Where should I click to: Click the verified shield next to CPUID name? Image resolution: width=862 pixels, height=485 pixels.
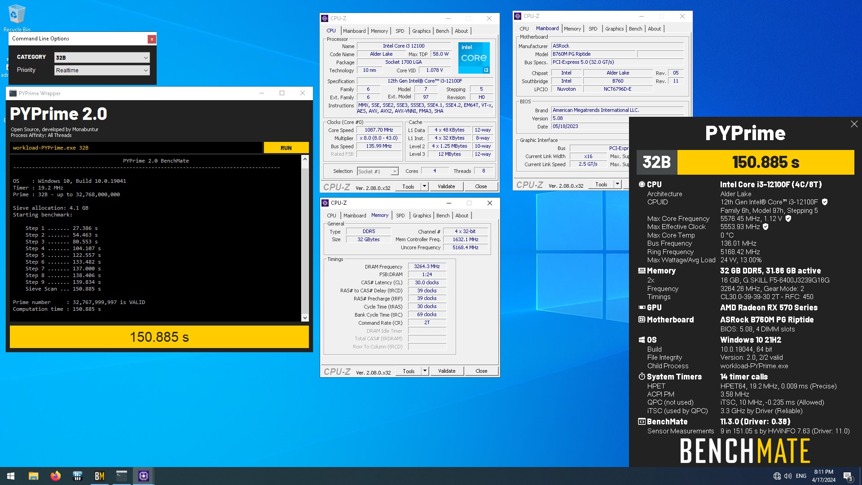[x=825, y=202]
